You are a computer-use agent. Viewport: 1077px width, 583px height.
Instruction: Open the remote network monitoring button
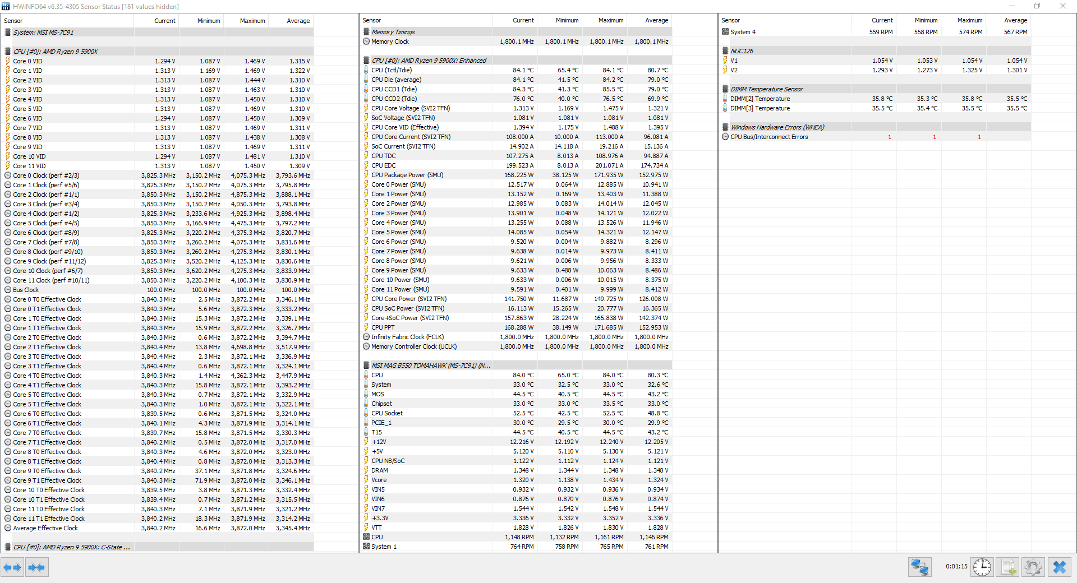(920, 567)
